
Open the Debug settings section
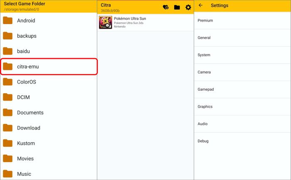(x=203, y=141)
